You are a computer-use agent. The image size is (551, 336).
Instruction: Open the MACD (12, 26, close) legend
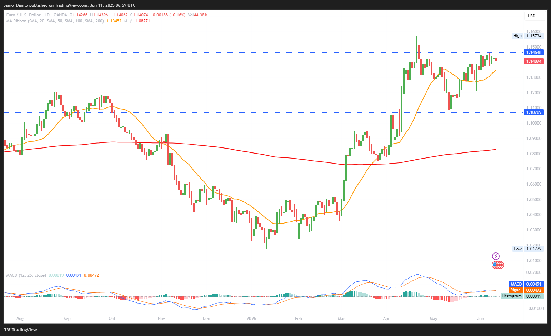click(26, 275)
